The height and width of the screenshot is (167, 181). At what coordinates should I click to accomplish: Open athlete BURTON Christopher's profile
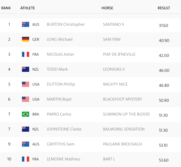[66, 25]
